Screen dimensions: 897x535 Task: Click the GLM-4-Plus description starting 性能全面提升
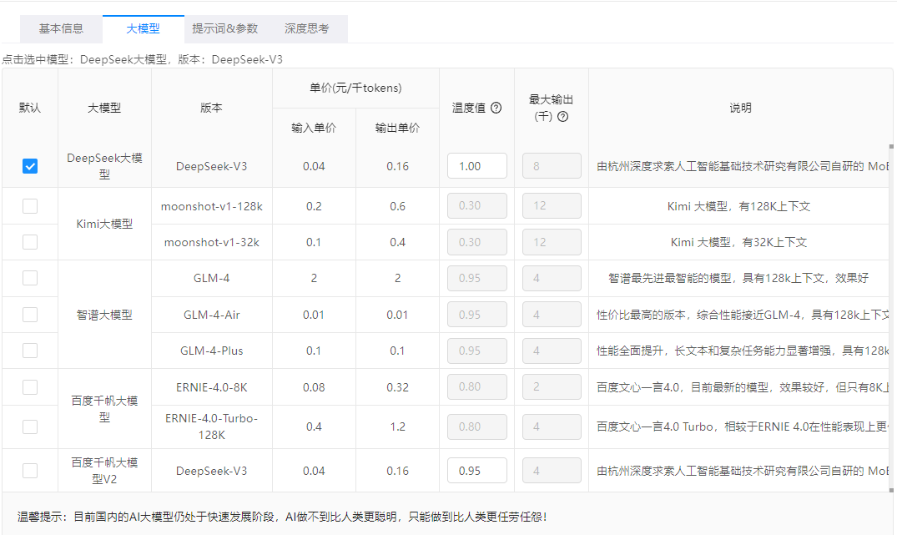743,351
